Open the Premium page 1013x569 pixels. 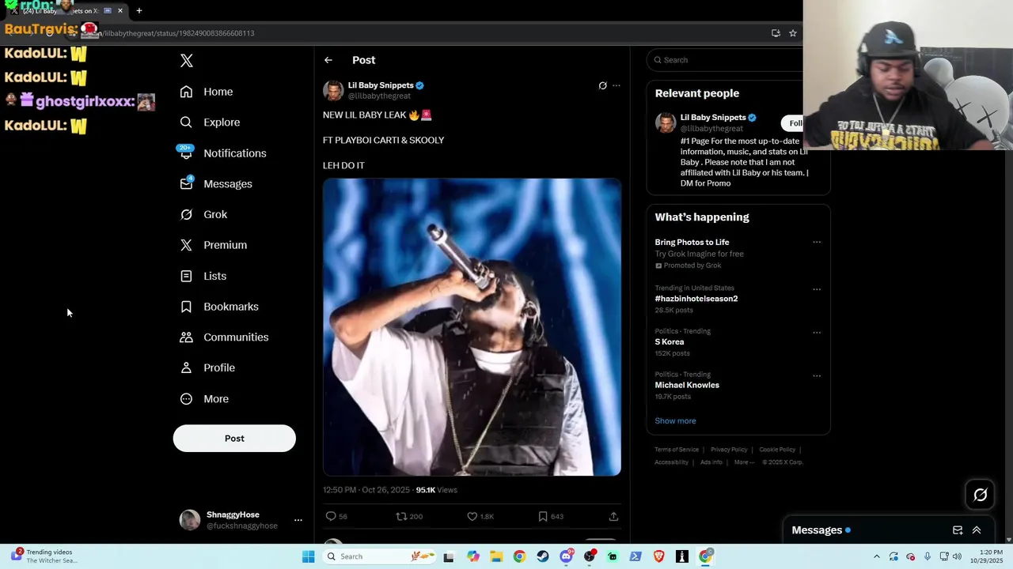[213, 245]
